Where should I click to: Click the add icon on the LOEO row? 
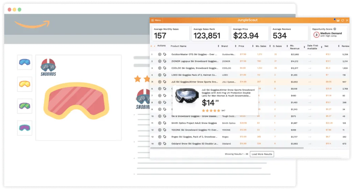[160, 75]
